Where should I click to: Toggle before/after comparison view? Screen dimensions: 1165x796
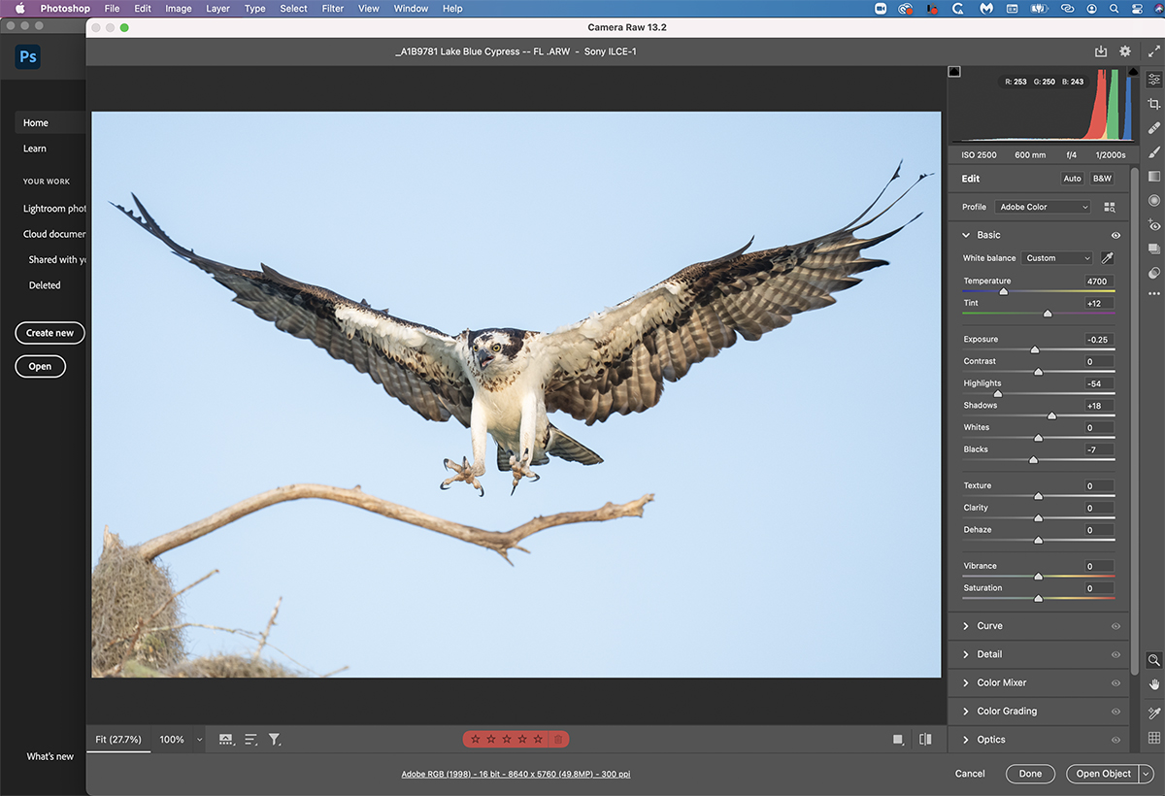[925, 740]
